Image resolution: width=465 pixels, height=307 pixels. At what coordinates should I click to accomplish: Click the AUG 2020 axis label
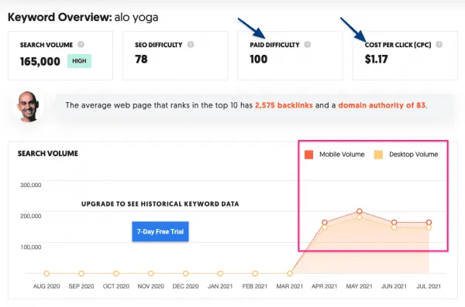(46, 286)
